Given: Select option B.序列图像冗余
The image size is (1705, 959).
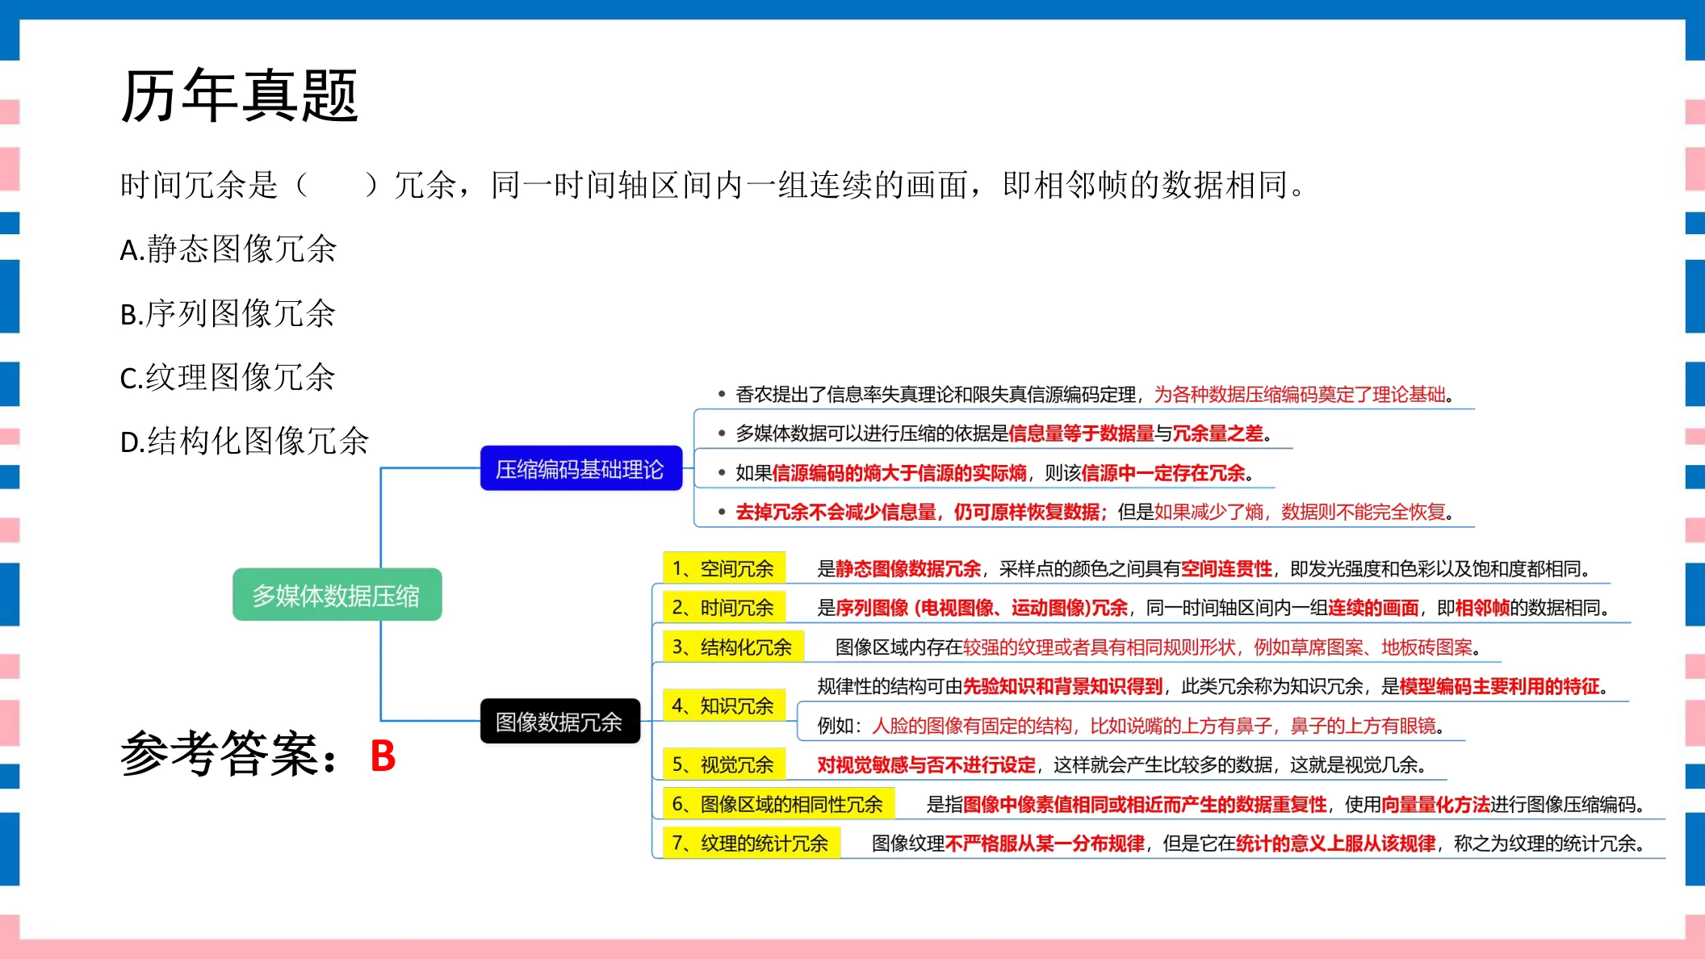Looking at the screenshot, I should coord(228,313).
